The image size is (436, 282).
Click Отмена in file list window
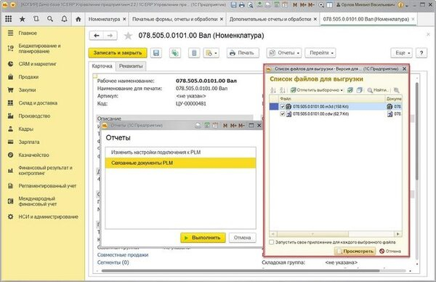click(390, 251)
